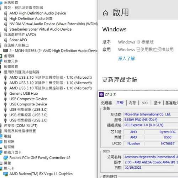The height and width of the screenshot is (178, 178).
Task: Select speaker icon next to Sonar APO
Action: 5,40
